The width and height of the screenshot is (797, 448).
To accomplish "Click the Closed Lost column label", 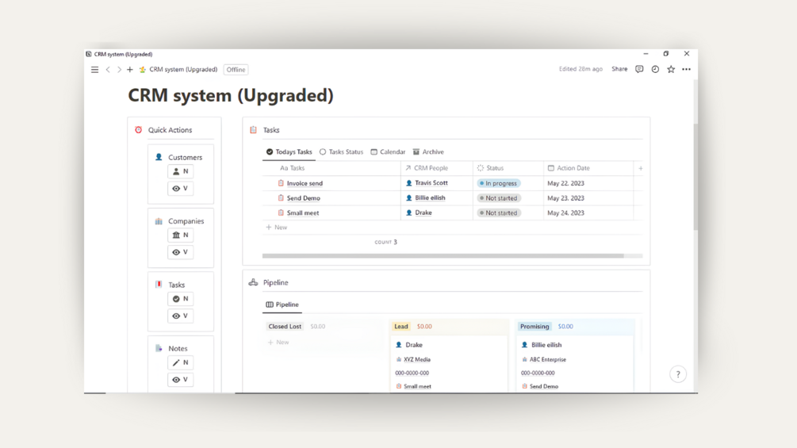I will (x=285, y=327).
